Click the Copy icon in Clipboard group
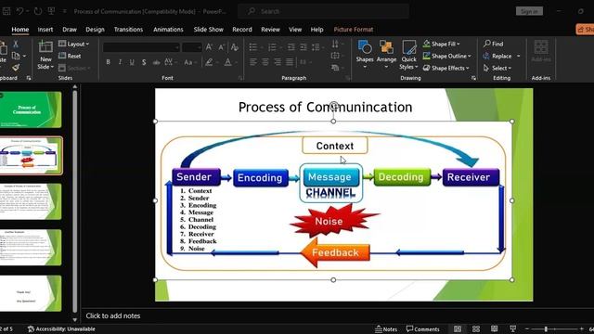This screenshot has height=334, width=594. [16, 56]
